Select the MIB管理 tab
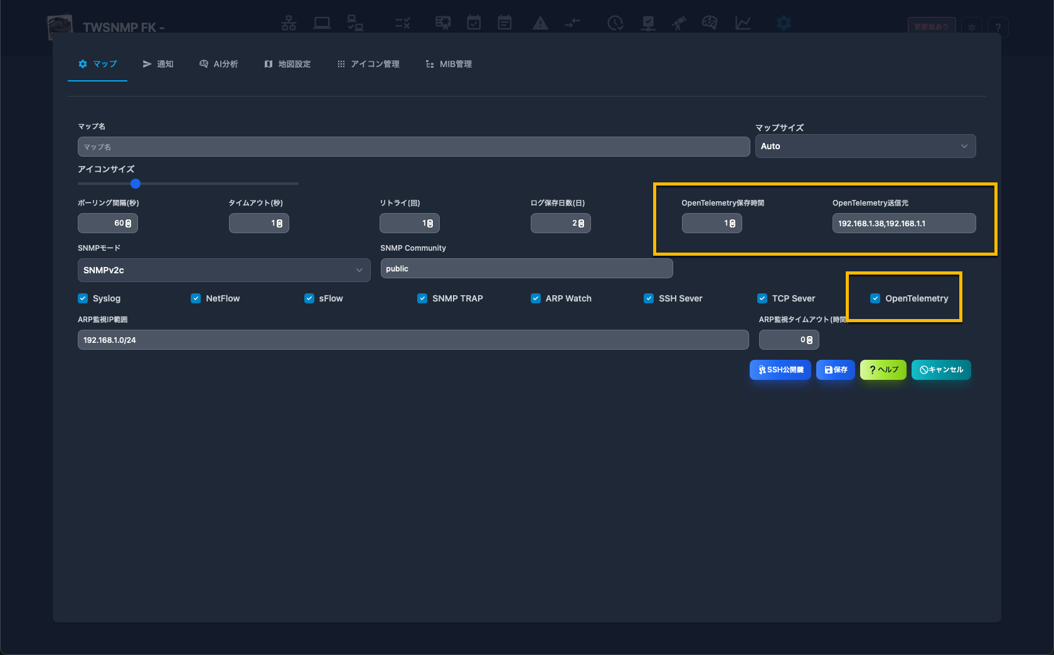Screen dimensions: 1054x655 coord(449,64)
